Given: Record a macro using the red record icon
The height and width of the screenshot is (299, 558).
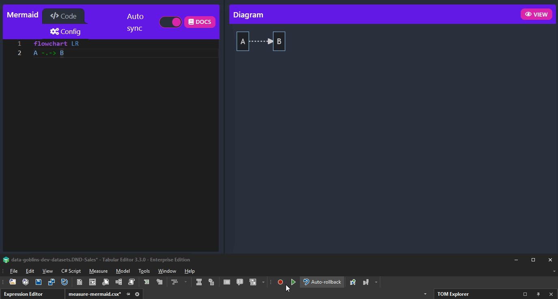Looking at the screenshot, I should [x=280, y=282].
